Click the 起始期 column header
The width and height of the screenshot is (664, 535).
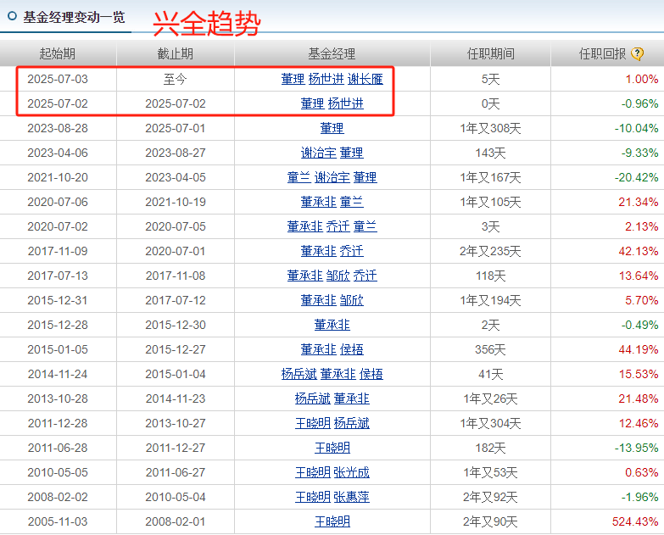point(58,53)
